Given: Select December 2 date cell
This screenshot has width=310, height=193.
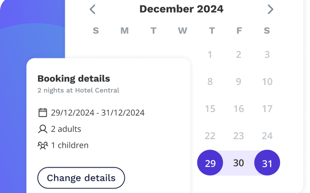Looking at the screenshot, I should (x=239, y=55).
